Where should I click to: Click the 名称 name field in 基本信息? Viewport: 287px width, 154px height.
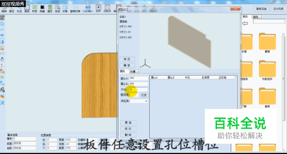[x=25, y=148]
